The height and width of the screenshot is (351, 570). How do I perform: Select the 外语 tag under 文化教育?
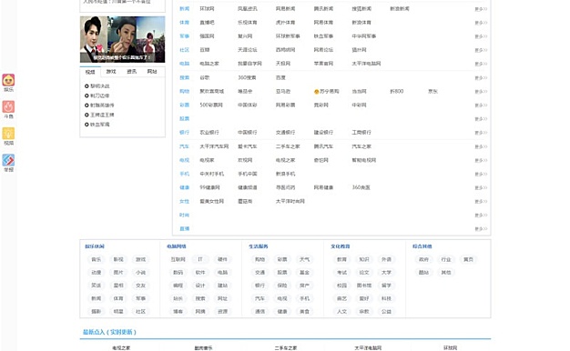(386, 259)
